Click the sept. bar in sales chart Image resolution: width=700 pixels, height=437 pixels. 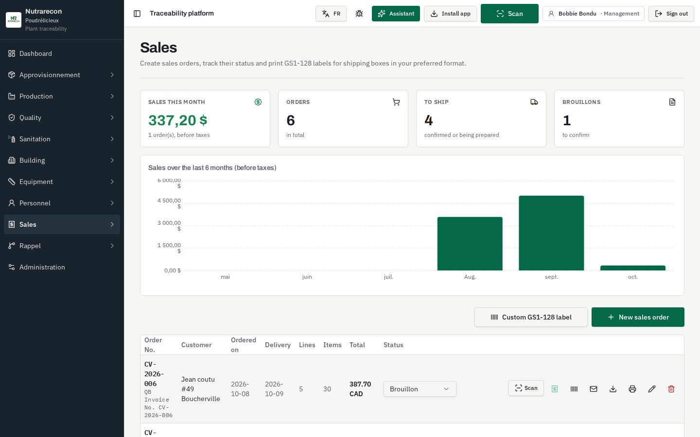click(x=551, y=233)
